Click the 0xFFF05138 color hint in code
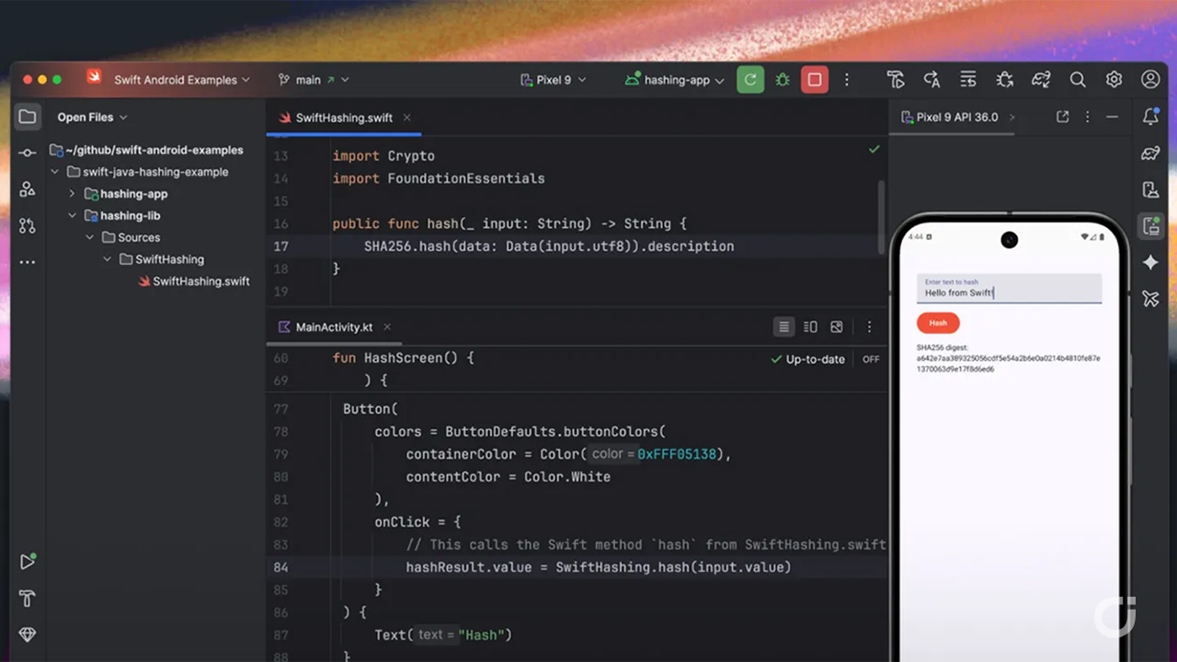 tap(677, 454)
